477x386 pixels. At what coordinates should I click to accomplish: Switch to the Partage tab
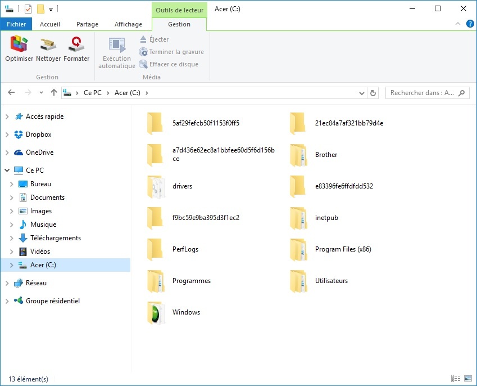coord(87,24)
